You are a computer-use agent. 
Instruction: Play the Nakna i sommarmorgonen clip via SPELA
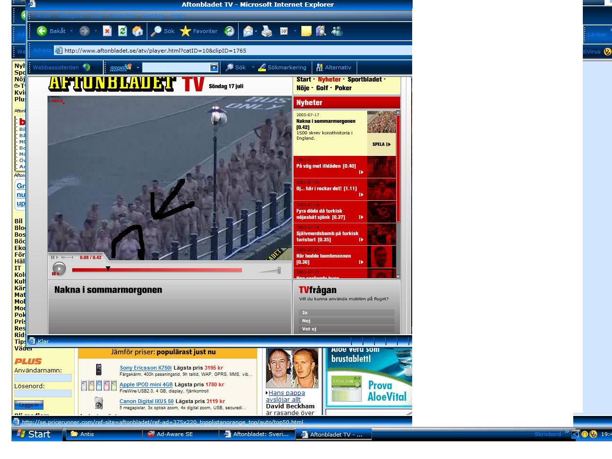382,144
